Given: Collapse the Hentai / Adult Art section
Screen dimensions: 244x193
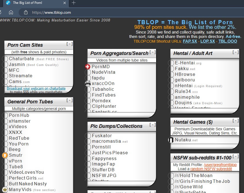Looking at the screenshot, I should 235,52.
